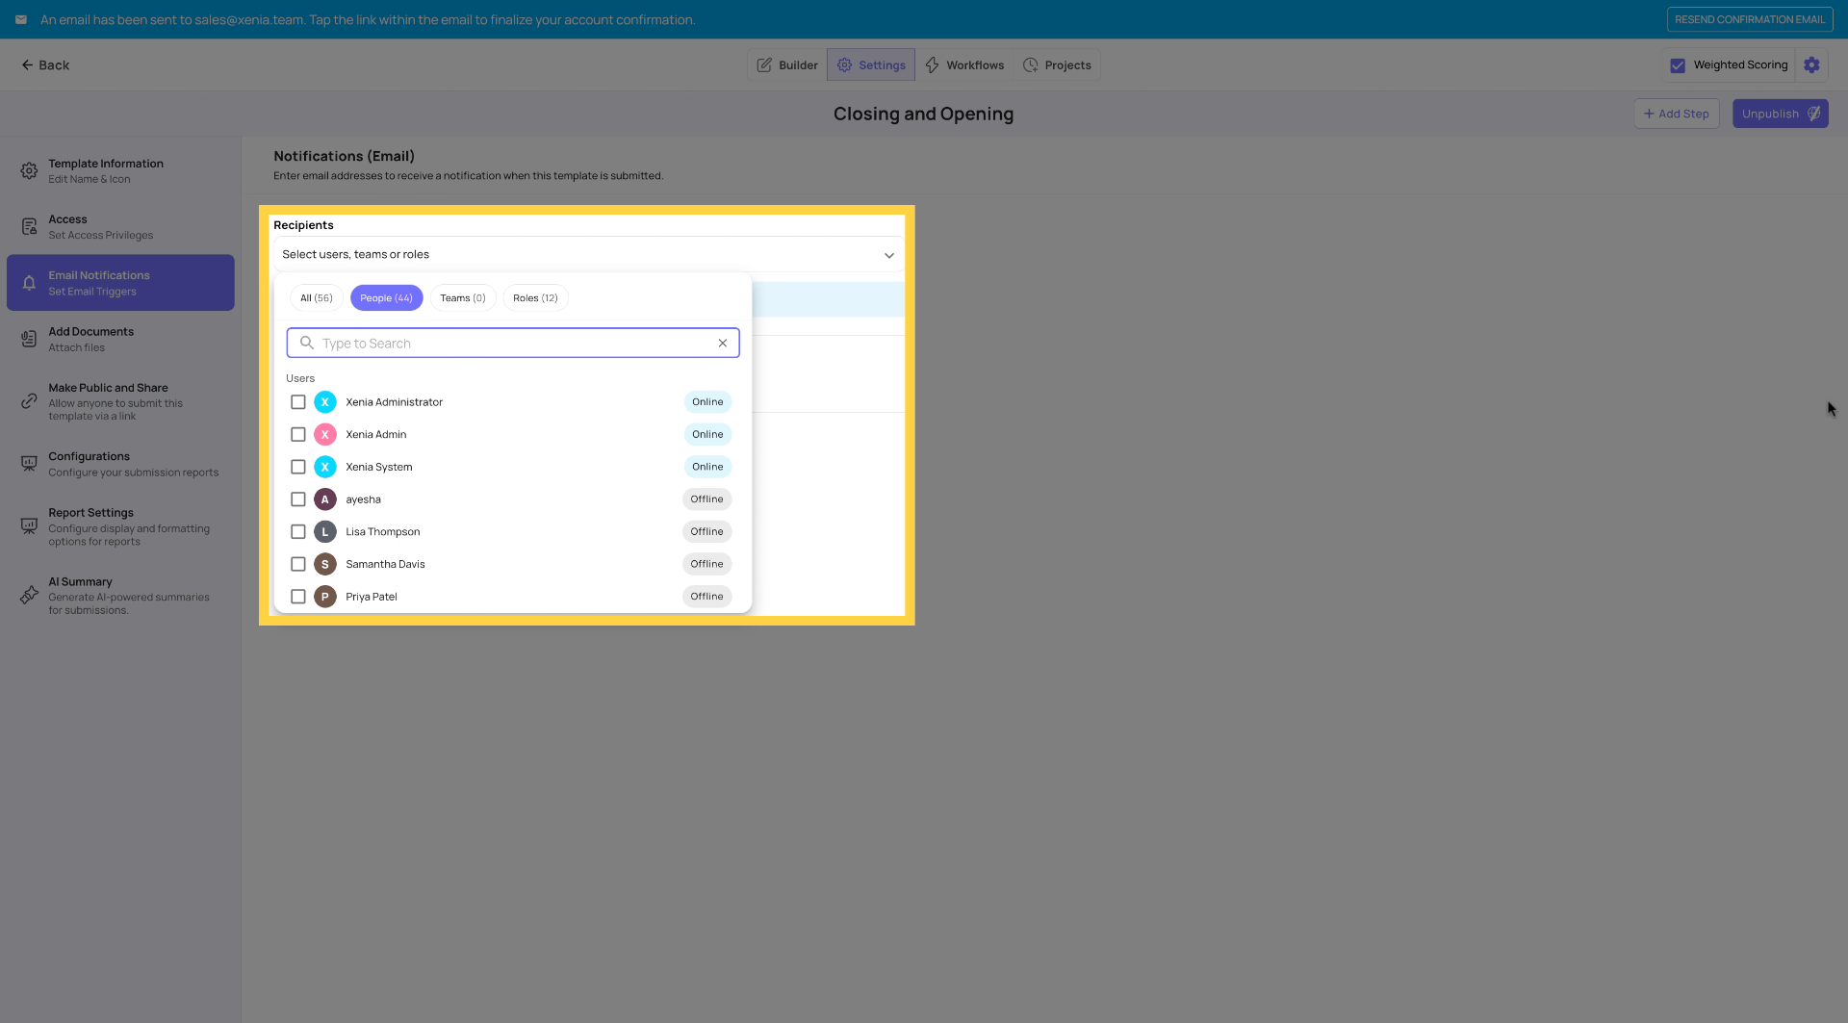Collapse the Recipients dropdown chevron

pos(889,255)
